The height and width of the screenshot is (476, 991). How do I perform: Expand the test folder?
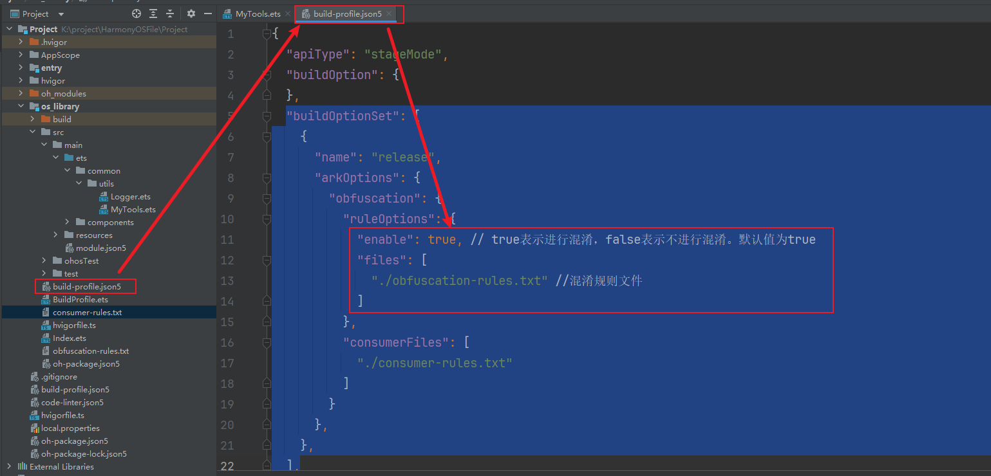click(x=44, y=273)
